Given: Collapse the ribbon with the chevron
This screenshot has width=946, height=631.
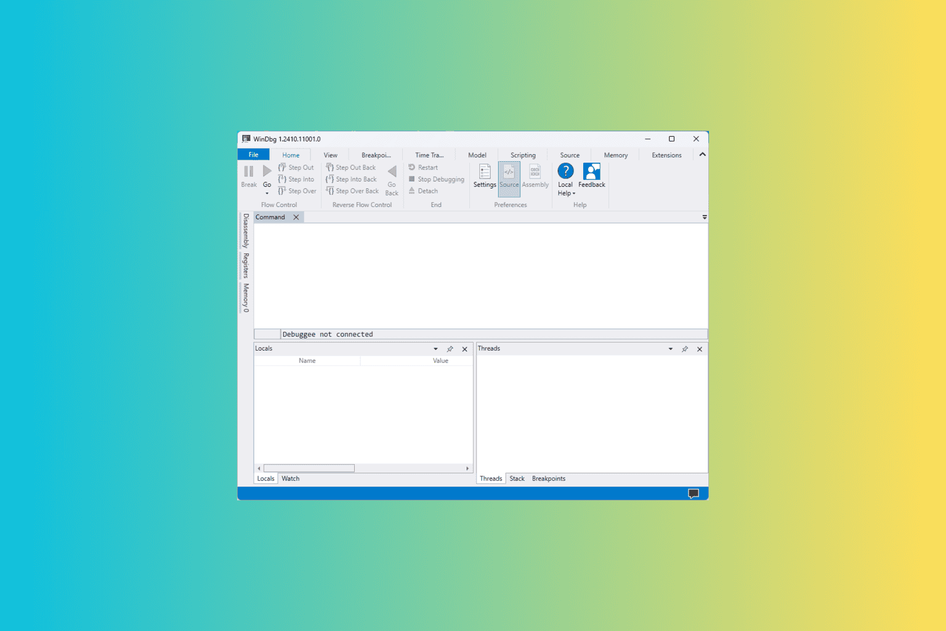Looking at the screenshot, I should (x=702, y=155).
